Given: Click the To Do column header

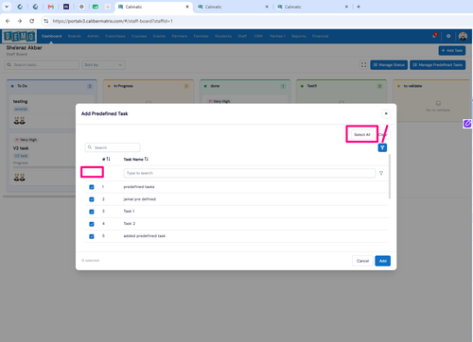Looking at the screenshot, I should (52, 86).
